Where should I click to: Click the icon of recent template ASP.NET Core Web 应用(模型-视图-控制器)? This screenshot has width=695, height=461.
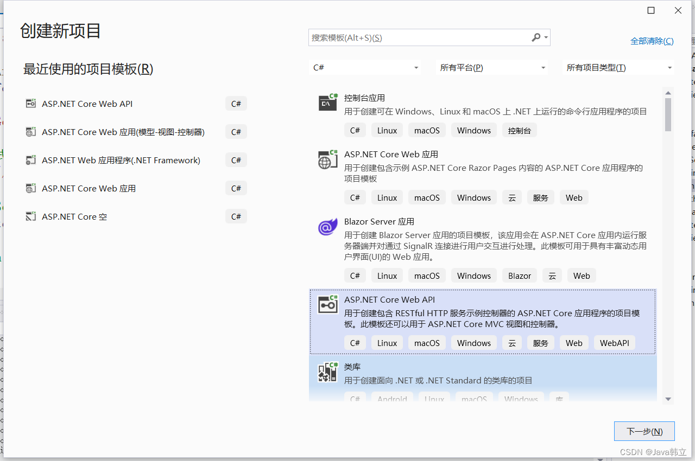click(x=31, y=132)
